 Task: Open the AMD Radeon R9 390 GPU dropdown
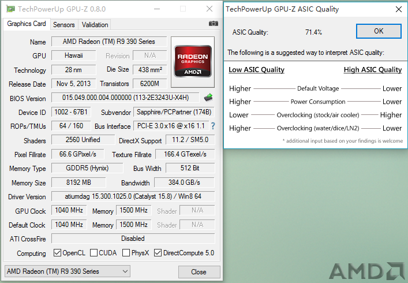click(68, 271)
